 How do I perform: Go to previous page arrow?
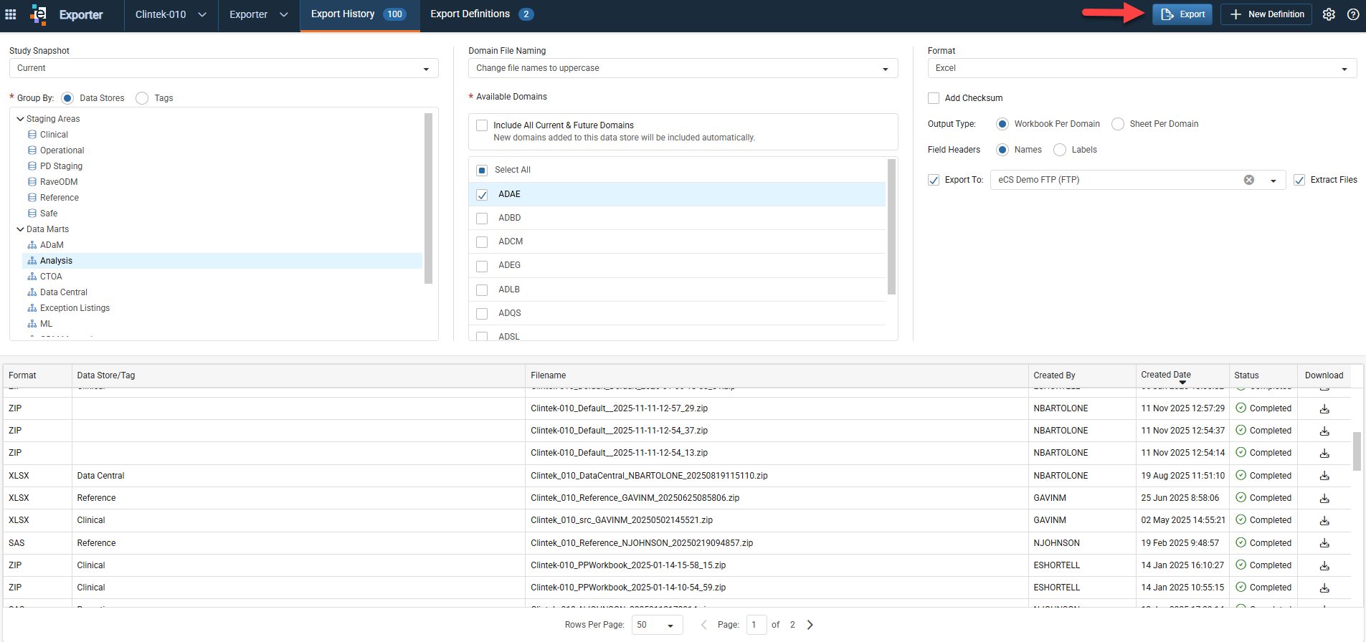click(x=703, y=625)
